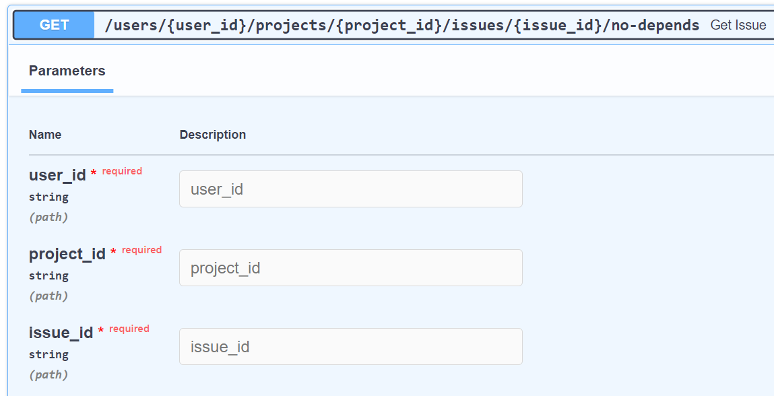Click inside the project_id input field
The height and width of the screenshot is (396, 774).
point(350,267)
